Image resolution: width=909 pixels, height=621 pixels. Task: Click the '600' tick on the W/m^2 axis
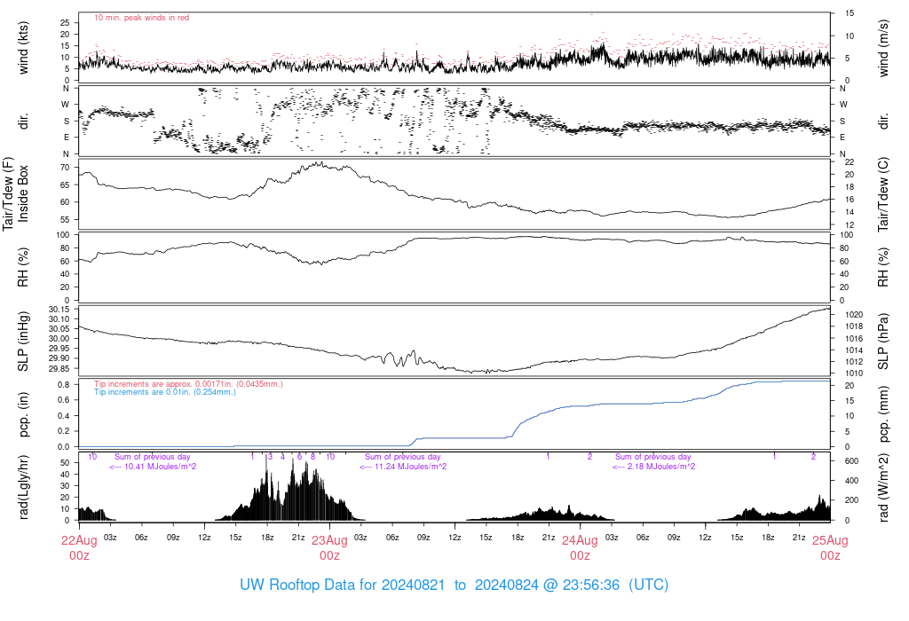(x=851, y=461)
